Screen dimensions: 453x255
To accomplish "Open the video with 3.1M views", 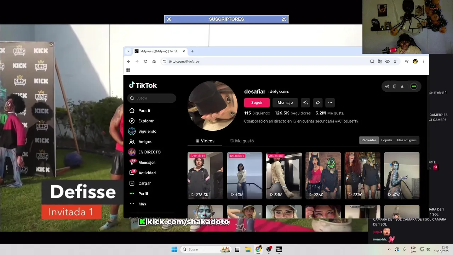I will [x=284, y=176].
